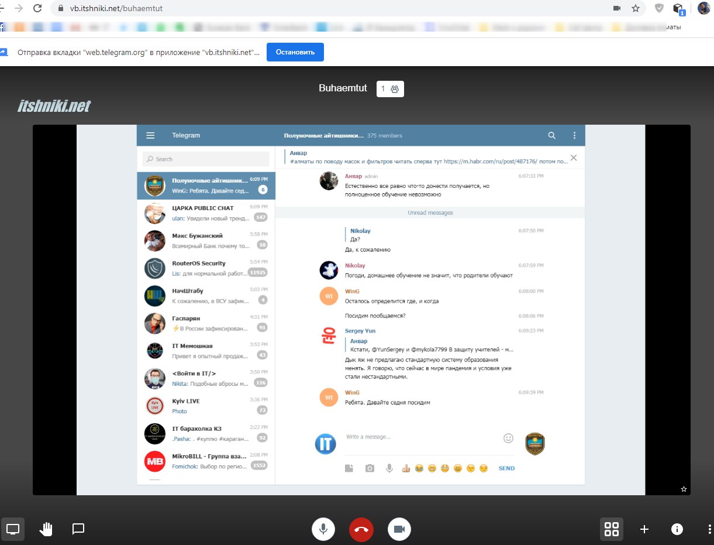
Task: Open the Telegram hamburger menu
Action: point(150,135)
